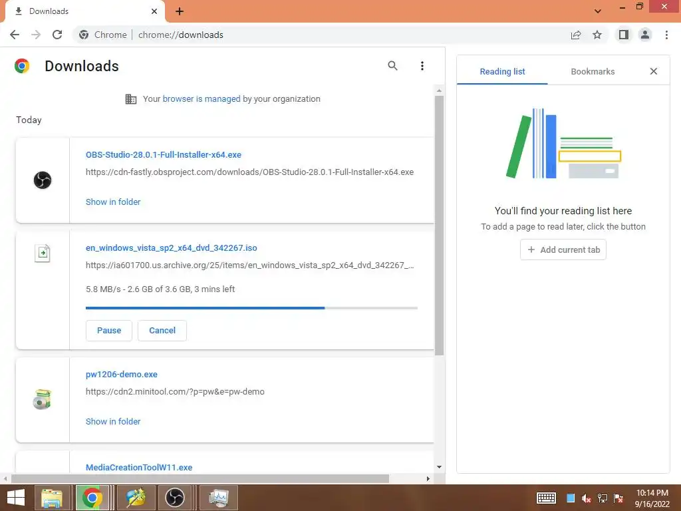Open the wand app taskbar icon
Image resolution: width=681 pixels, height=511 pixels.
[x=135, y=498]
